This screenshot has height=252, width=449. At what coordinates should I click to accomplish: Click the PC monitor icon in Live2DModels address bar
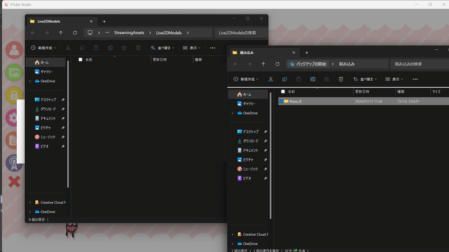(x=90, y=32)
